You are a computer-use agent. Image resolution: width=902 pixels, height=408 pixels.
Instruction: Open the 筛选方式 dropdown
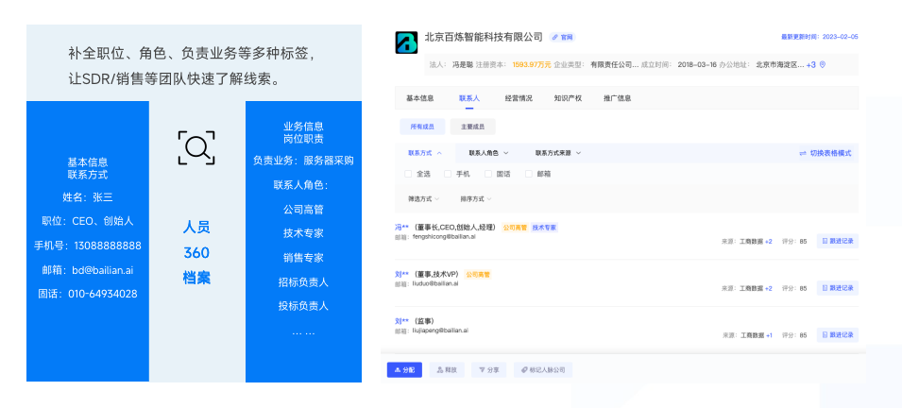click(x=424, y=199)
